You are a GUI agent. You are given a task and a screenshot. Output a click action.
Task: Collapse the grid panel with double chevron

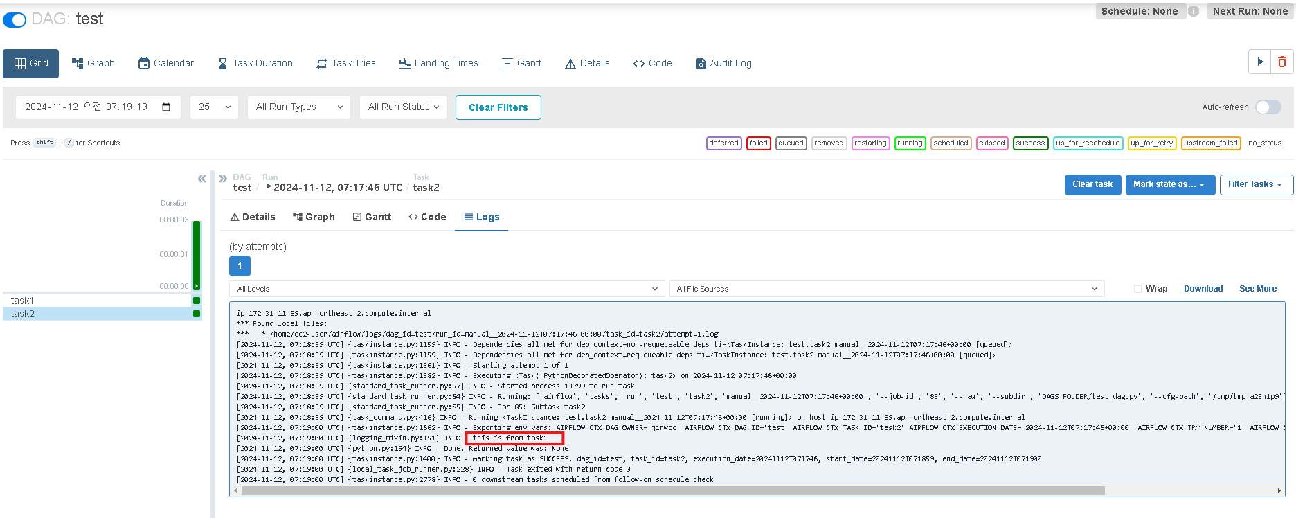[x=202, y=179]
